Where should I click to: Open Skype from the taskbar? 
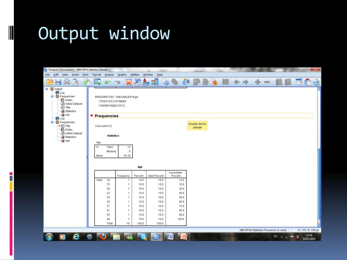(143, 237)
